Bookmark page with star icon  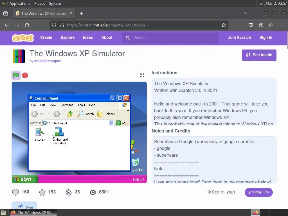click(x=224, y=25)
